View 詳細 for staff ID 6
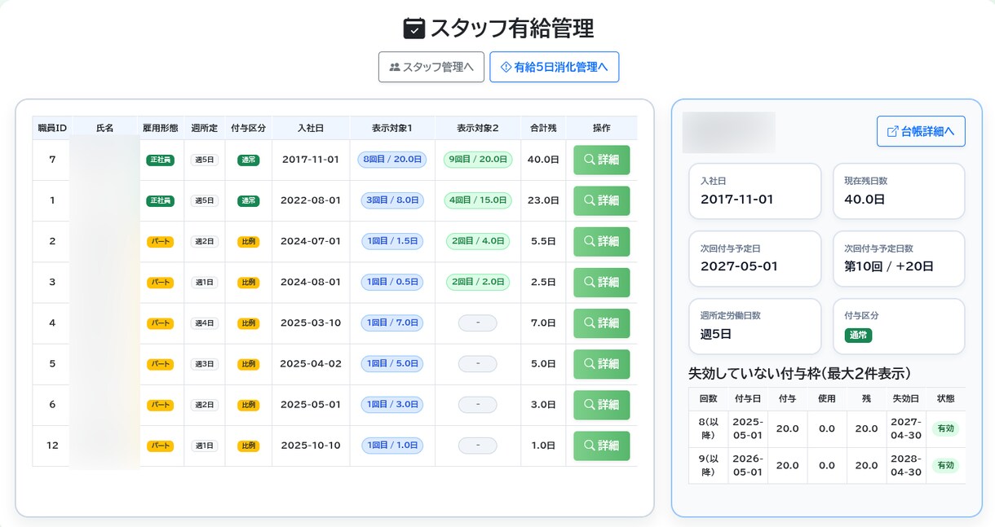995x527 pixels. click(601, 405)
